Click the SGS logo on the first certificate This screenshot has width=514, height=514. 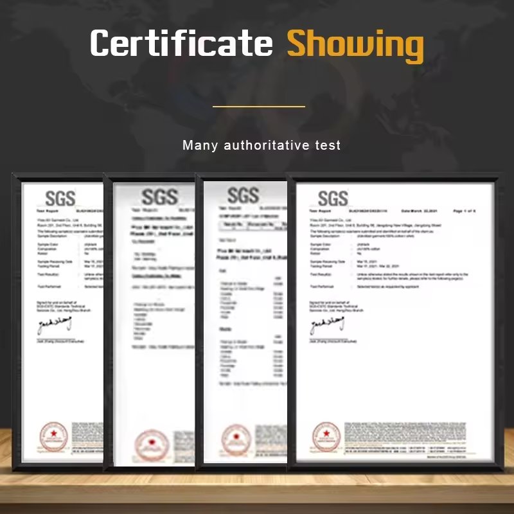coord(60,199)
